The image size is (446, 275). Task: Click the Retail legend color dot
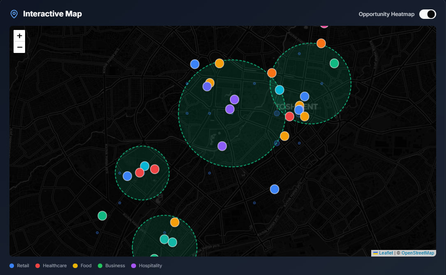(12, 266)
